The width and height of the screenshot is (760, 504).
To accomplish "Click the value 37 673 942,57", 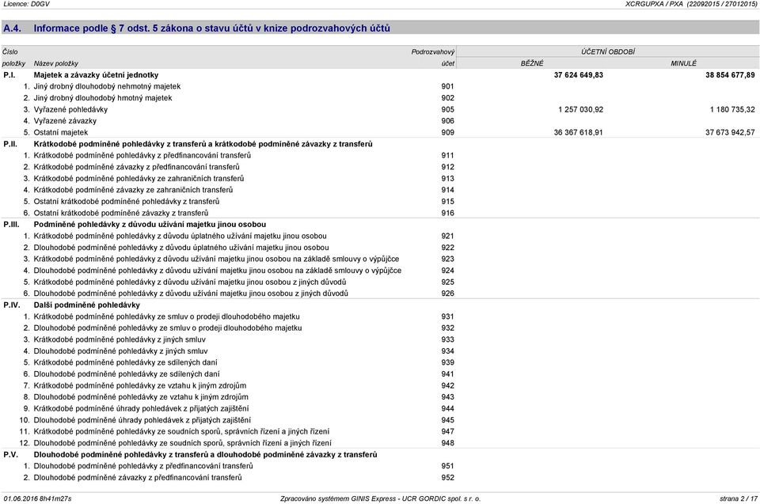I will click(730, 132).
